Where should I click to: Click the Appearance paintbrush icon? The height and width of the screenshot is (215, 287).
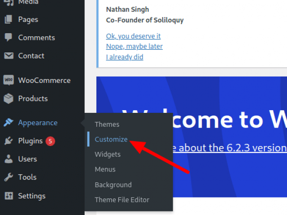pos(9,123)
